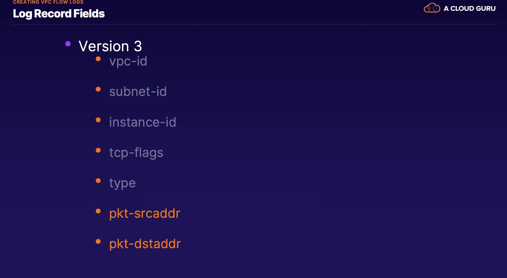Click the orange bullet next to subnet-id
Image resolution: width=507 pixels, height=278 pixels.
(98, 89)
